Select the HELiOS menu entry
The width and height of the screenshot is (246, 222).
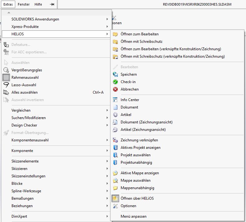coord(56,34)
